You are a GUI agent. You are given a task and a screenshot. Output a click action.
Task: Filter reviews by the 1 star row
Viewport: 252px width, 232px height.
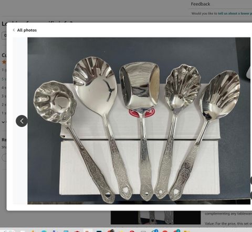tap(4, 113)
